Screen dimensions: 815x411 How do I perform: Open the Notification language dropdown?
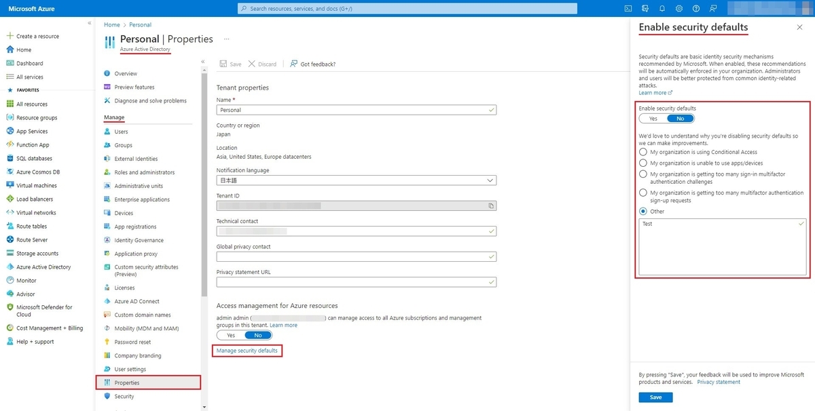click(x=357, y=180)
